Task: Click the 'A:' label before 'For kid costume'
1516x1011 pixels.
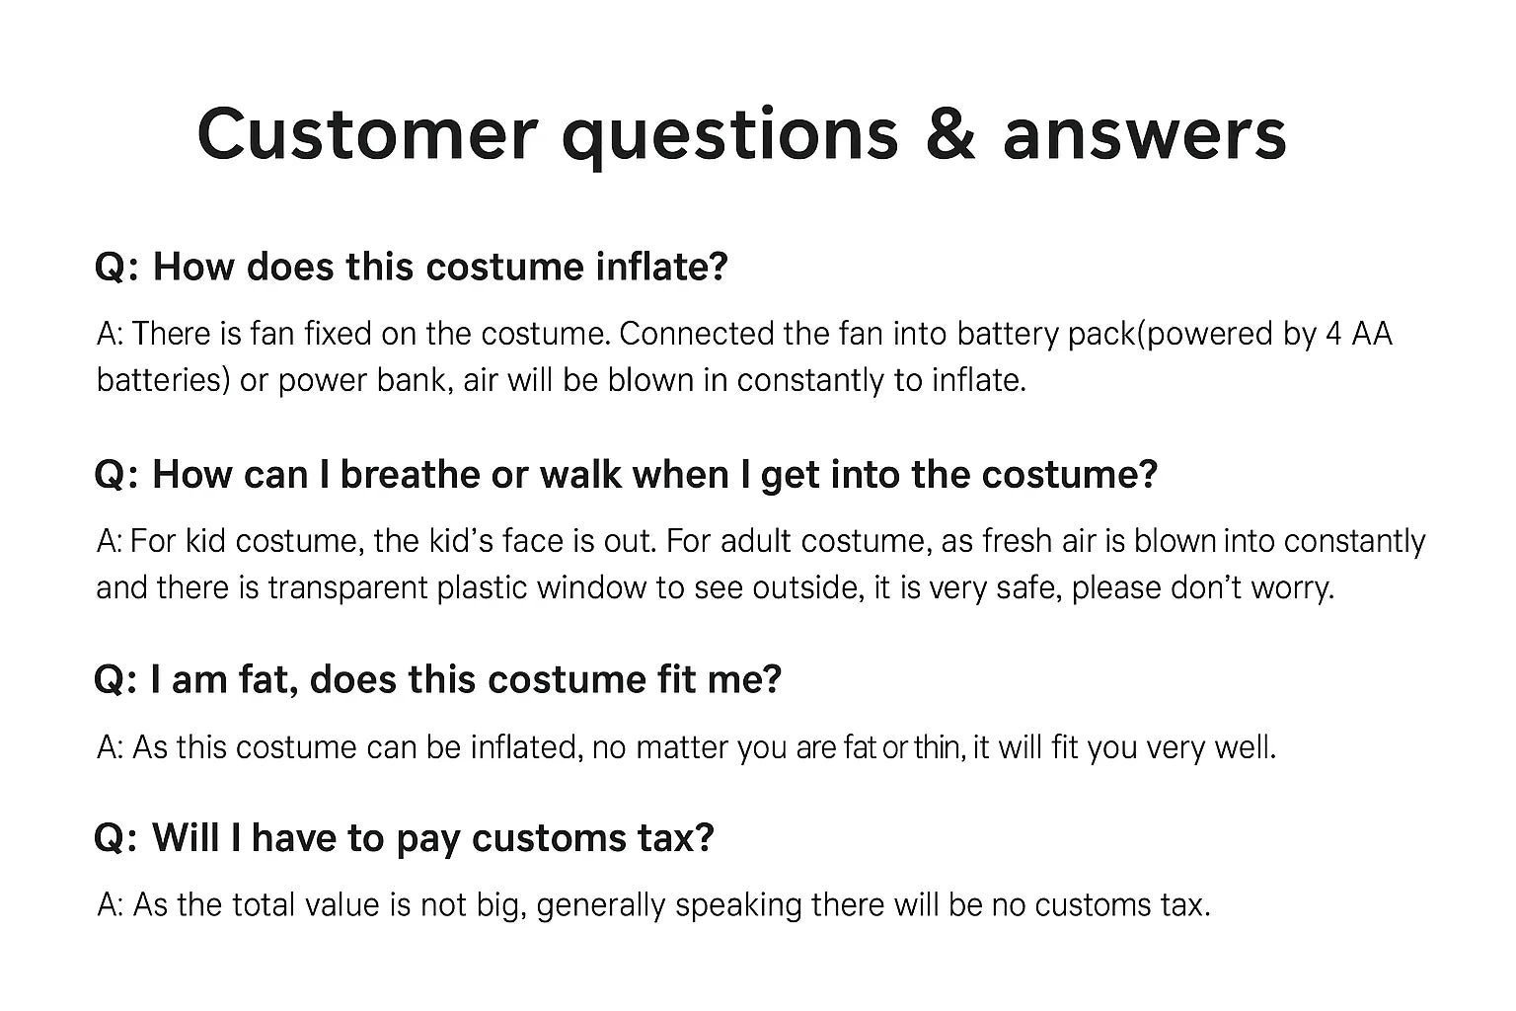Action: click(x=110, y=541)
